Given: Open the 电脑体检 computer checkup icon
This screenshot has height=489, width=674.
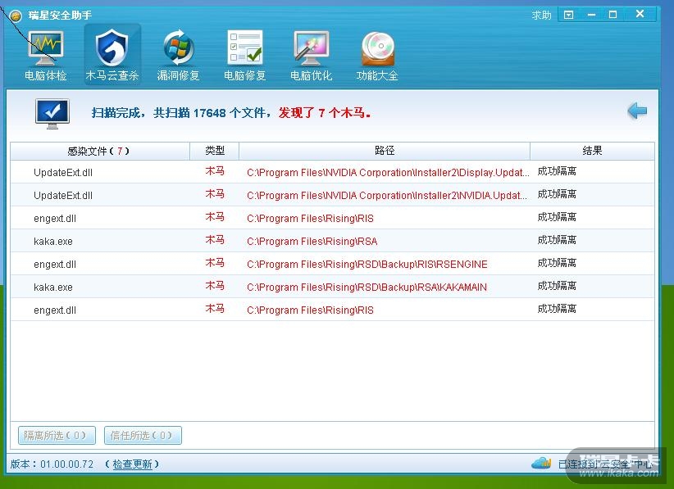Looking at the screenshot, I should pos(46,55).
